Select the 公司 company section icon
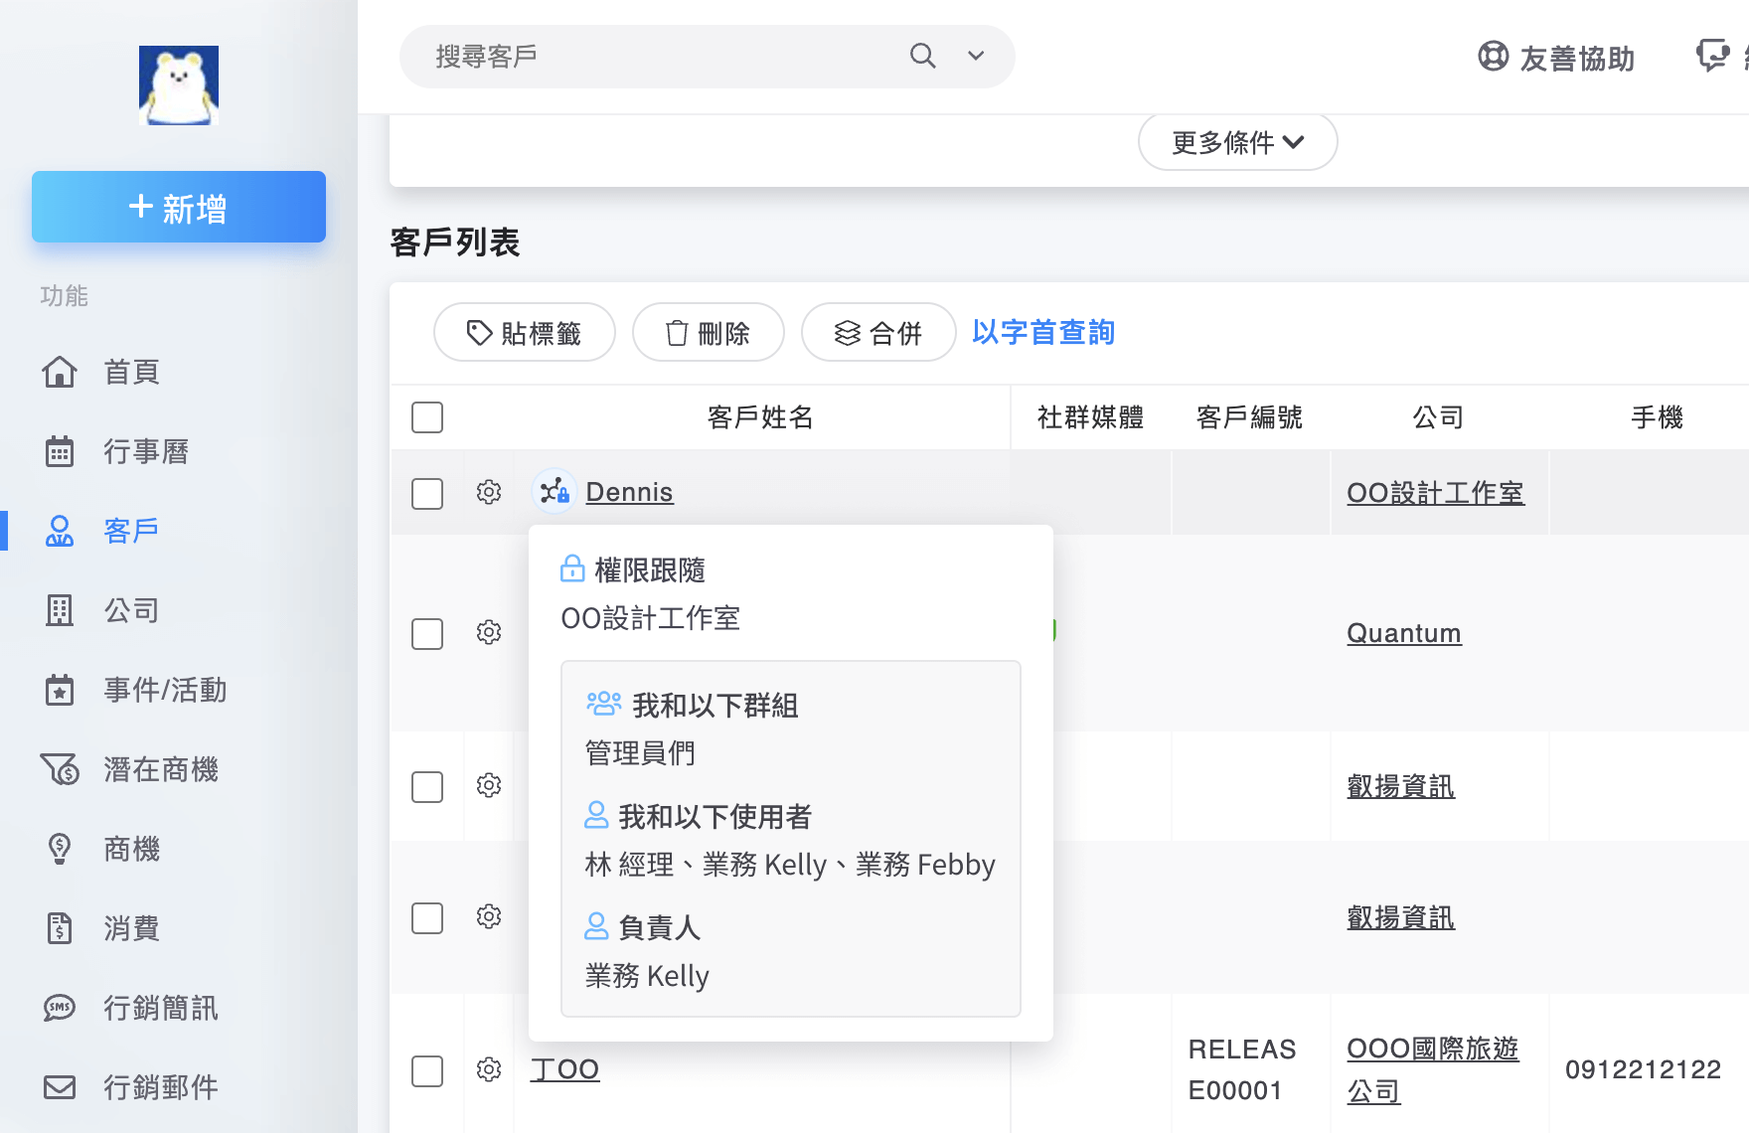Viewport: 1749px width, 1133px height. coord(60,610)
